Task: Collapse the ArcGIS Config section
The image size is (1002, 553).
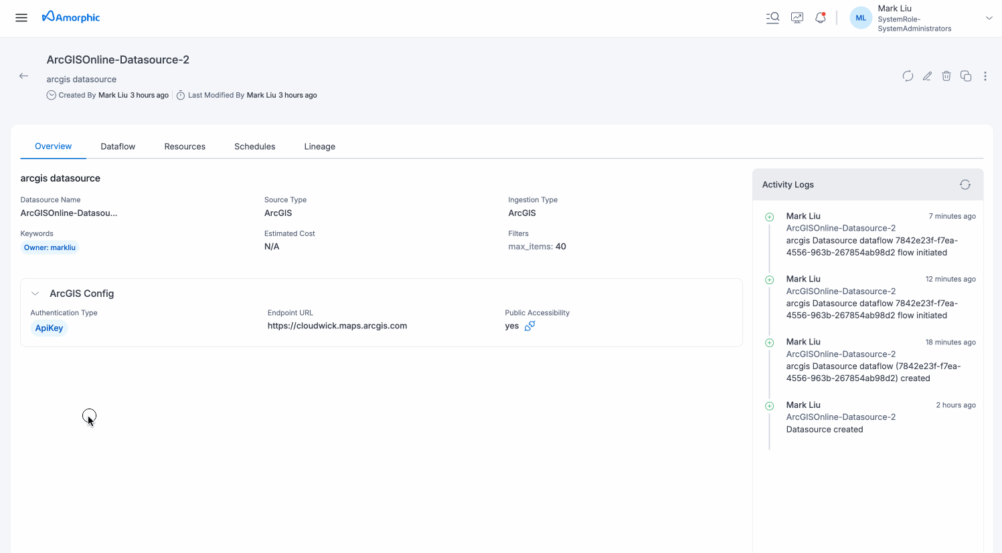Action: (35, 294)
